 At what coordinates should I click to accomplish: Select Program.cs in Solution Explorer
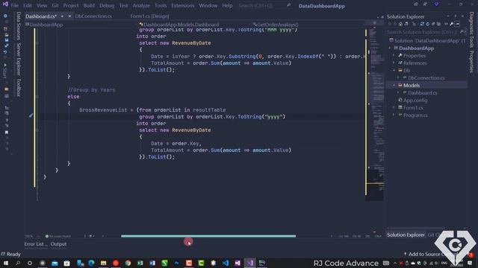click(415, 115)
